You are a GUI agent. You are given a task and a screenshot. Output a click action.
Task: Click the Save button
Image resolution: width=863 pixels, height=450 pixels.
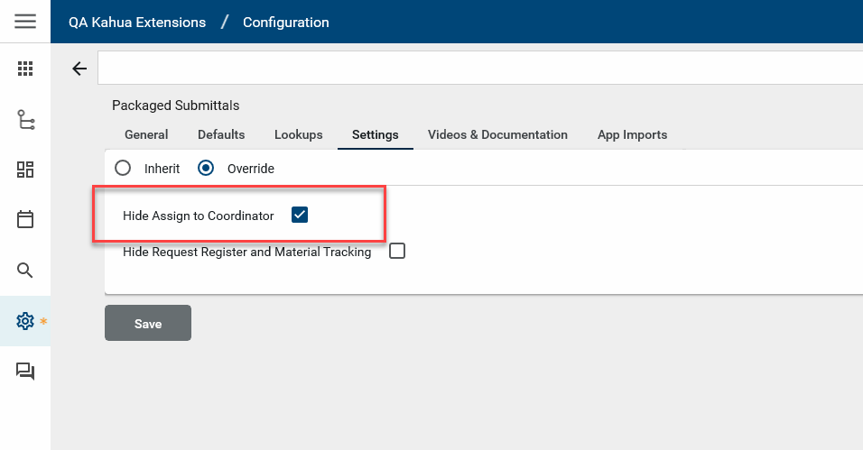(148, 324)
